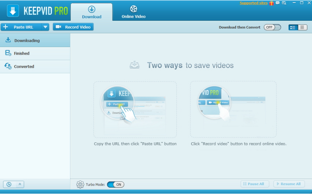
Task: Click the clock scheduler icon
Action: [x=9, y=184]
